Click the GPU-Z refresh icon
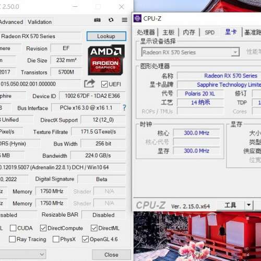The image size is (261, 261). point(111,20)
